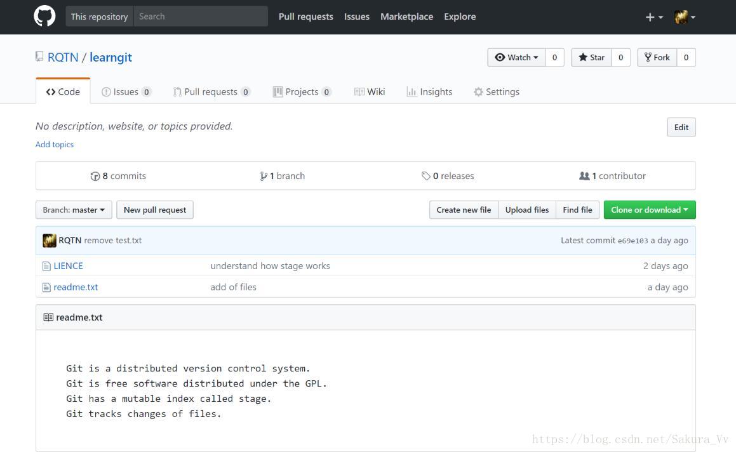
Task: Click the people icon next to 1 contributor
Action: point(584,176)
